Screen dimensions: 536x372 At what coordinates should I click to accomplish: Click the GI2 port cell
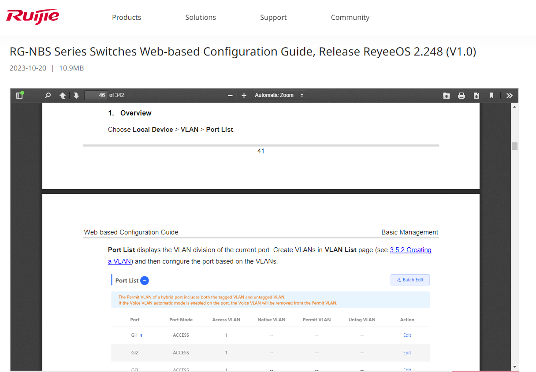pos(135,353)
